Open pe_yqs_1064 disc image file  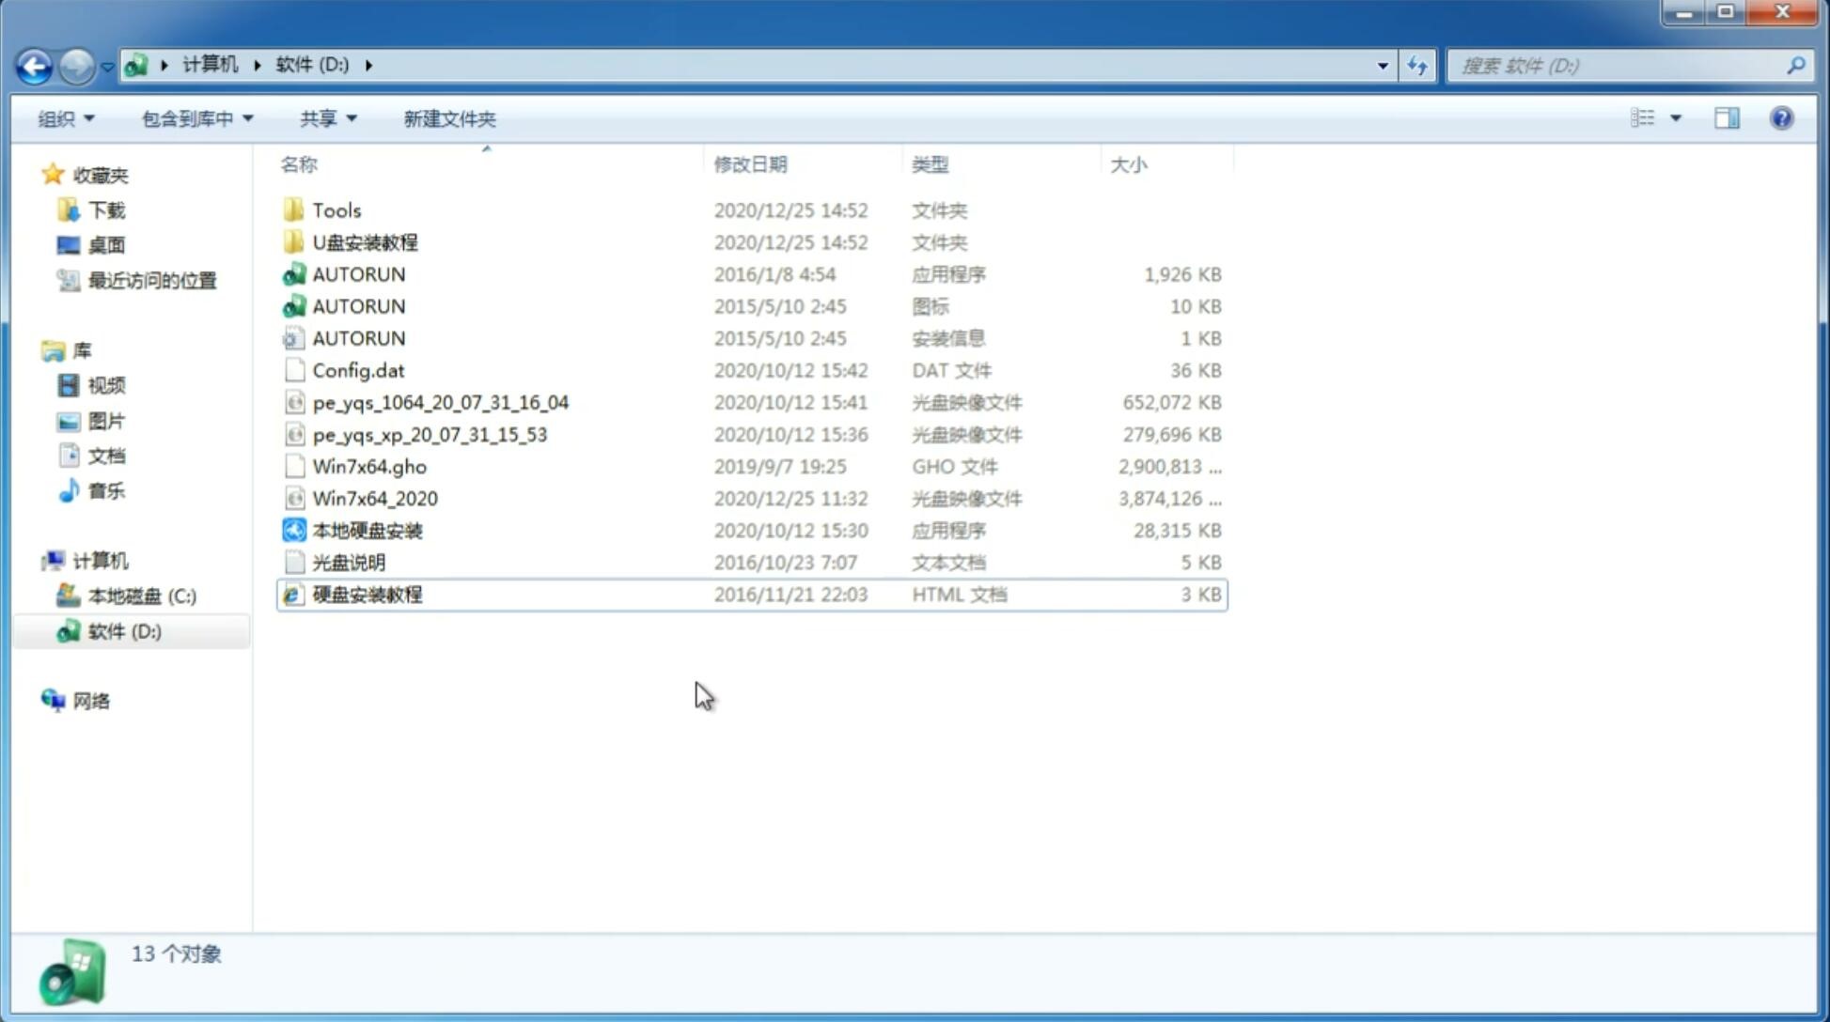pos(441,402)
